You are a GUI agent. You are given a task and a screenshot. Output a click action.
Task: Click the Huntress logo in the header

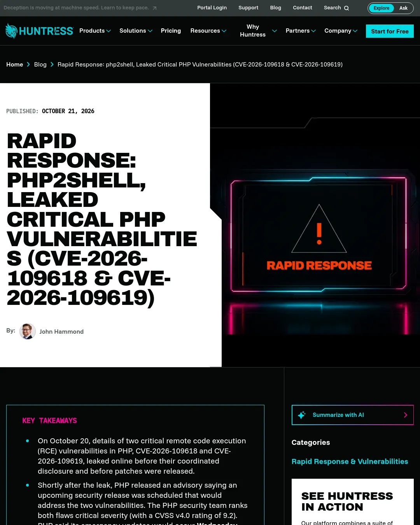click(39, 31)
